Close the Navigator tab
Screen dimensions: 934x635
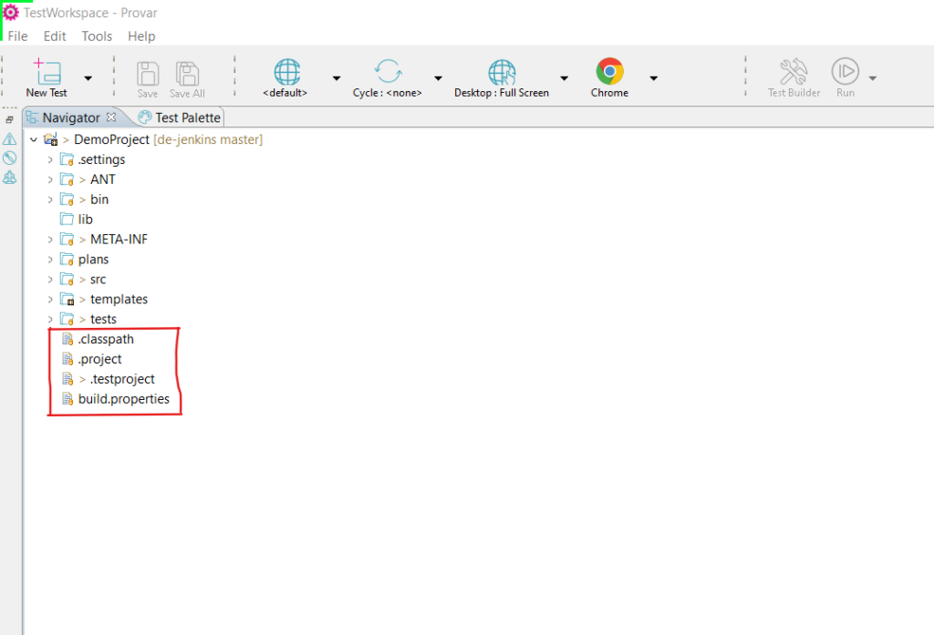click(111, 118)
